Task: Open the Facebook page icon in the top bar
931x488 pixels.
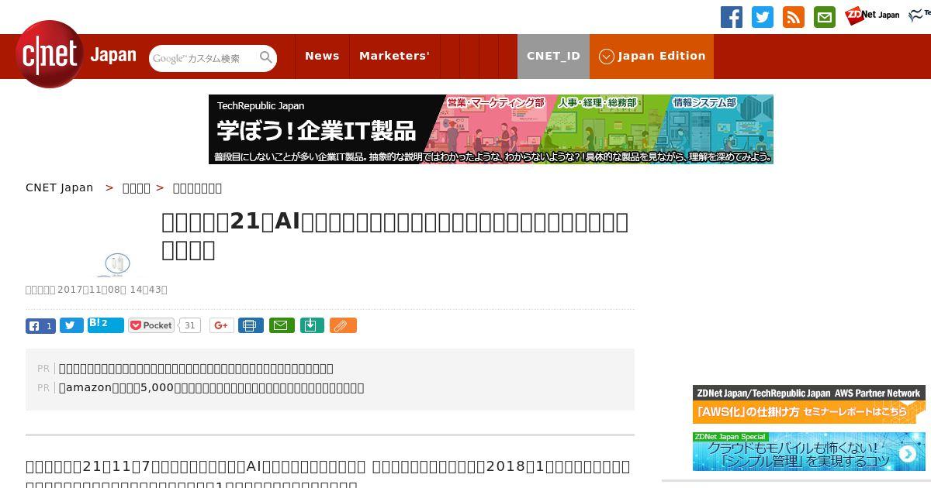Action: 732,17
